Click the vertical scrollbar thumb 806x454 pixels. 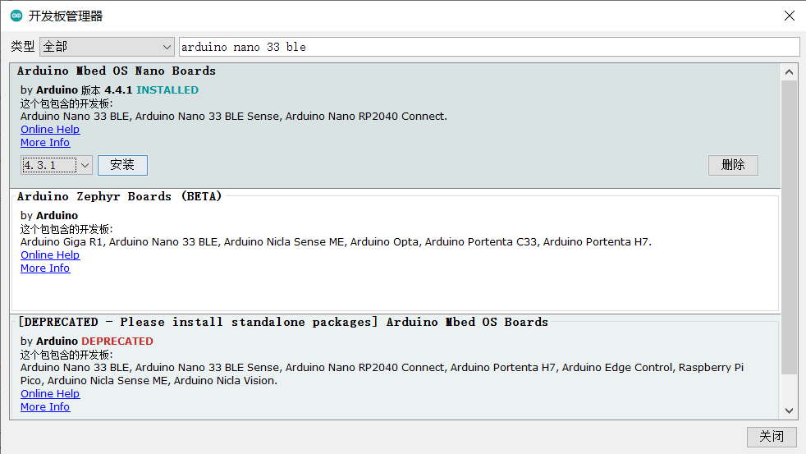pyautogui.click(x=789, y=227)
